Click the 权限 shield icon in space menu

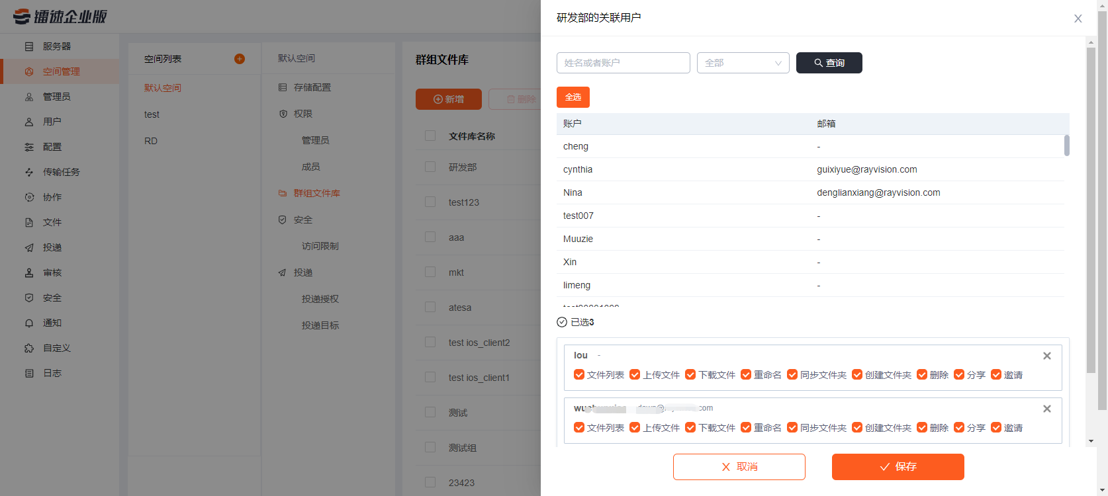pyautogui.click(x=283, y=114)
